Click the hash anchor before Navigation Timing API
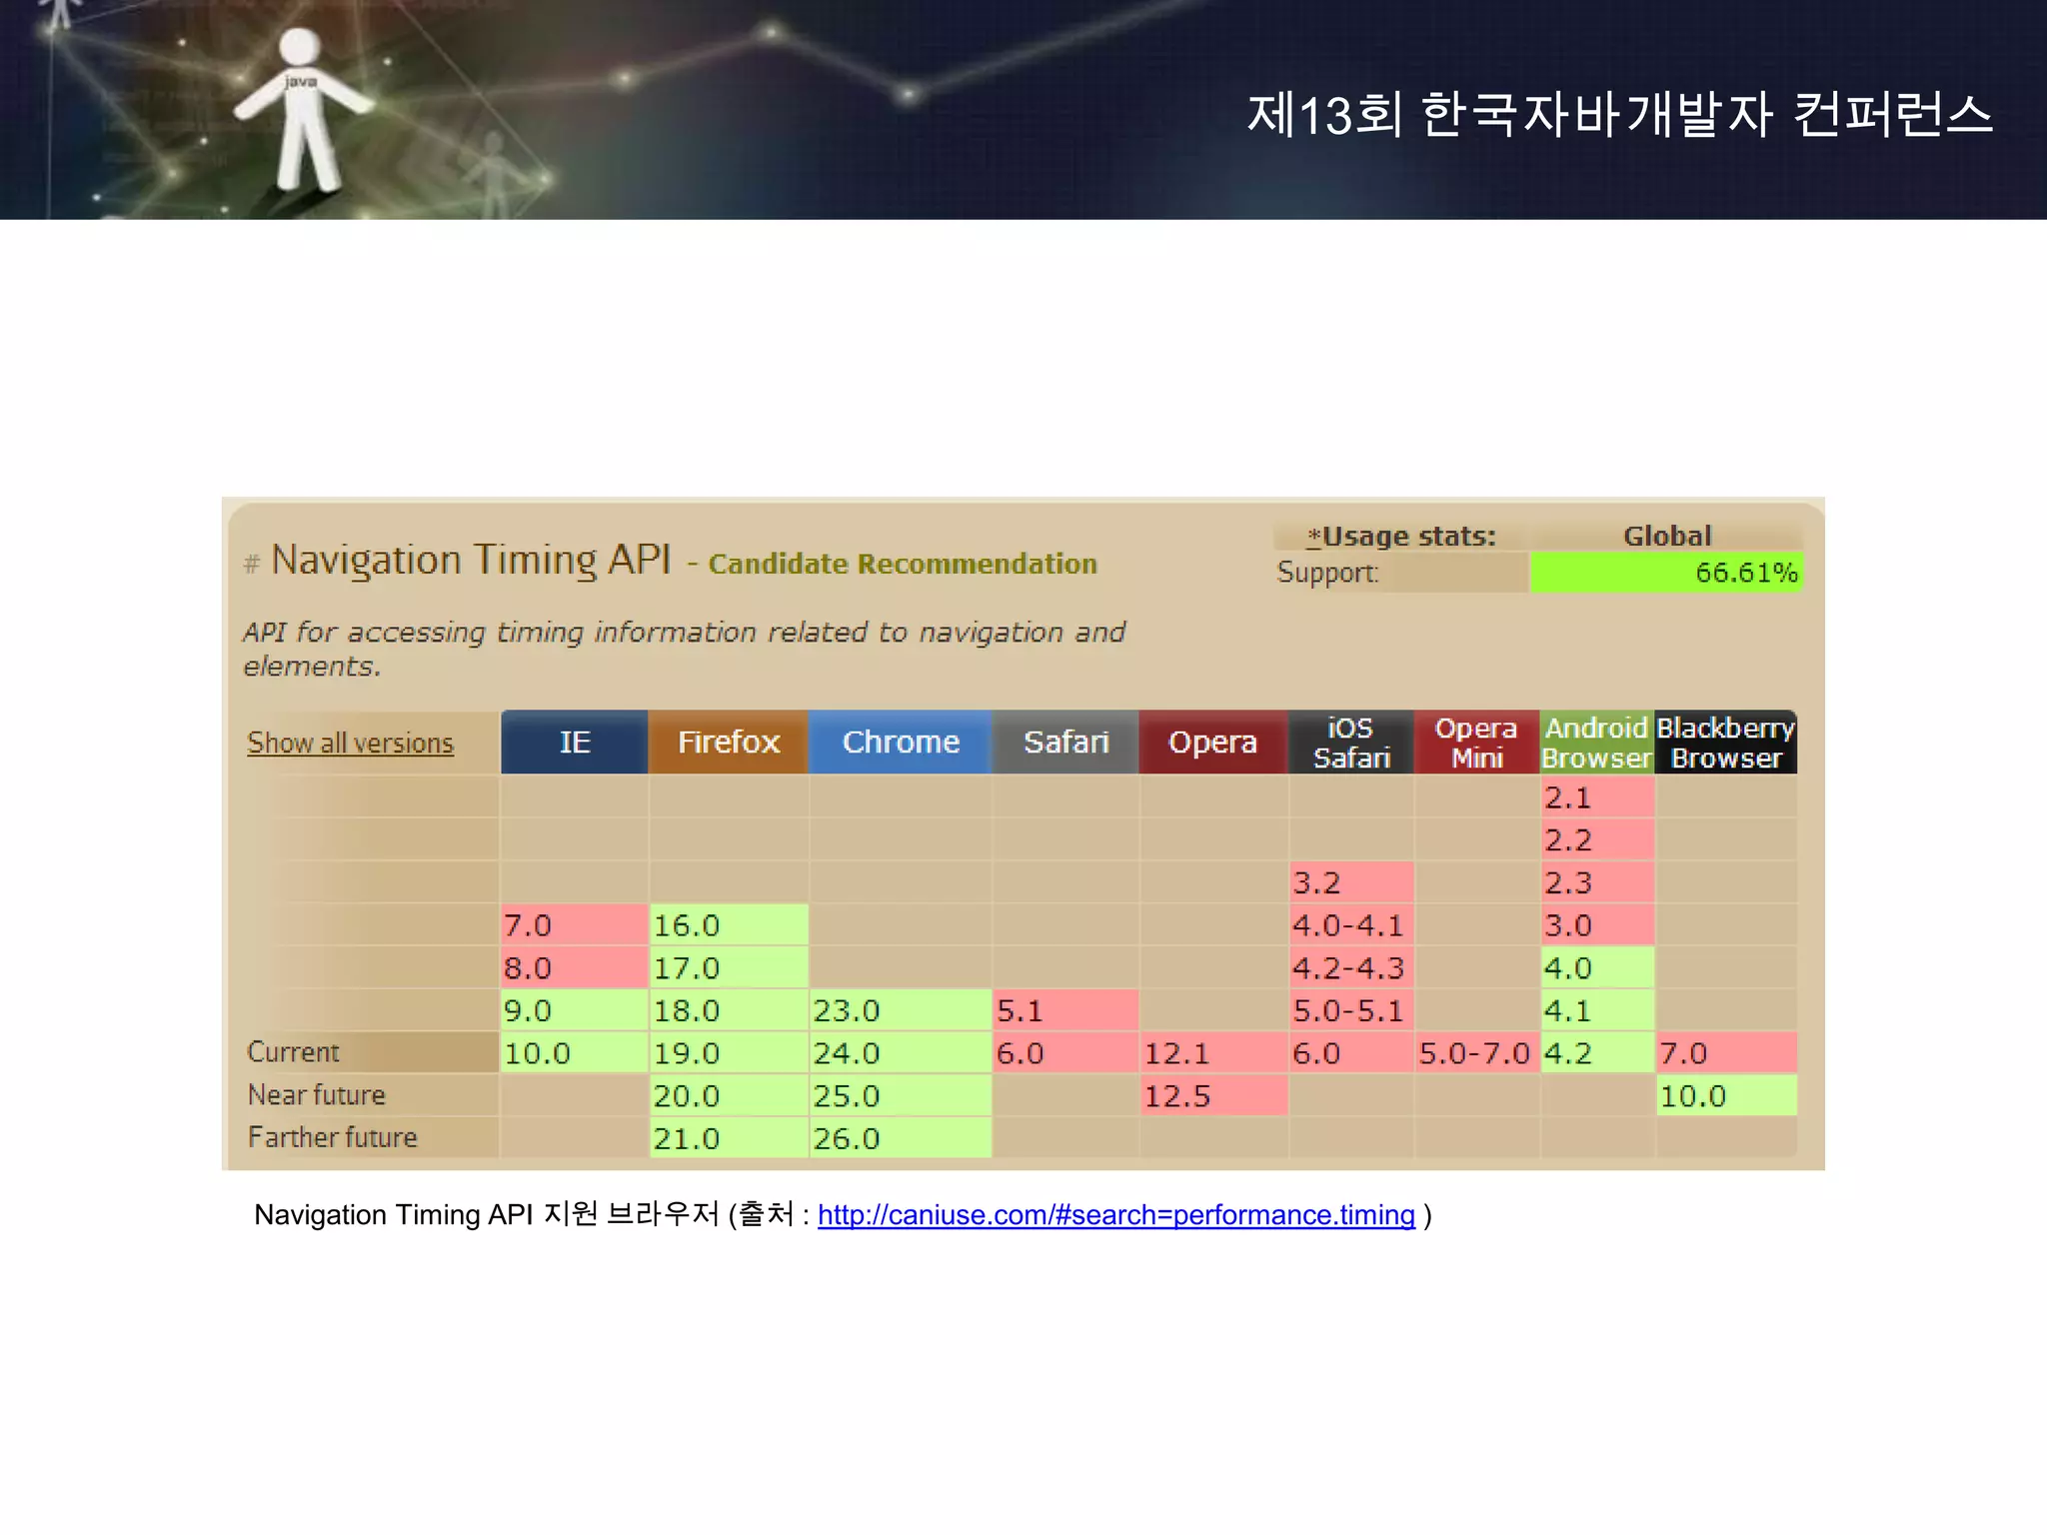The width and height of the screenshot is (2047, 1535). pos(252,565)
